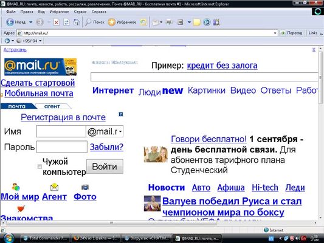Open the @mail.ru domain dropdown
The image size is (324, 243).
pos(120,131)
